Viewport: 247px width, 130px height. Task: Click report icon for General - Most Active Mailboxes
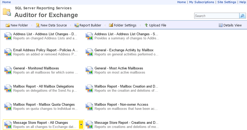click(89, 70)
